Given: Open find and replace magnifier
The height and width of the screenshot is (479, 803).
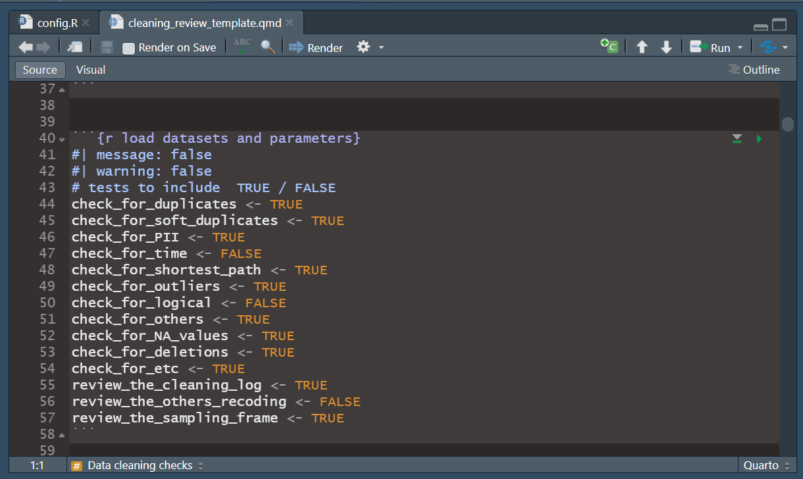Looking at the screenshot, I should point(267,47).
